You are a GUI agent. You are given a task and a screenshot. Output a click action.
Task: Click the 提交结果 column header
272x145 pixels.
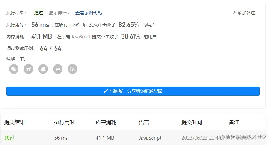pos(15,122)
